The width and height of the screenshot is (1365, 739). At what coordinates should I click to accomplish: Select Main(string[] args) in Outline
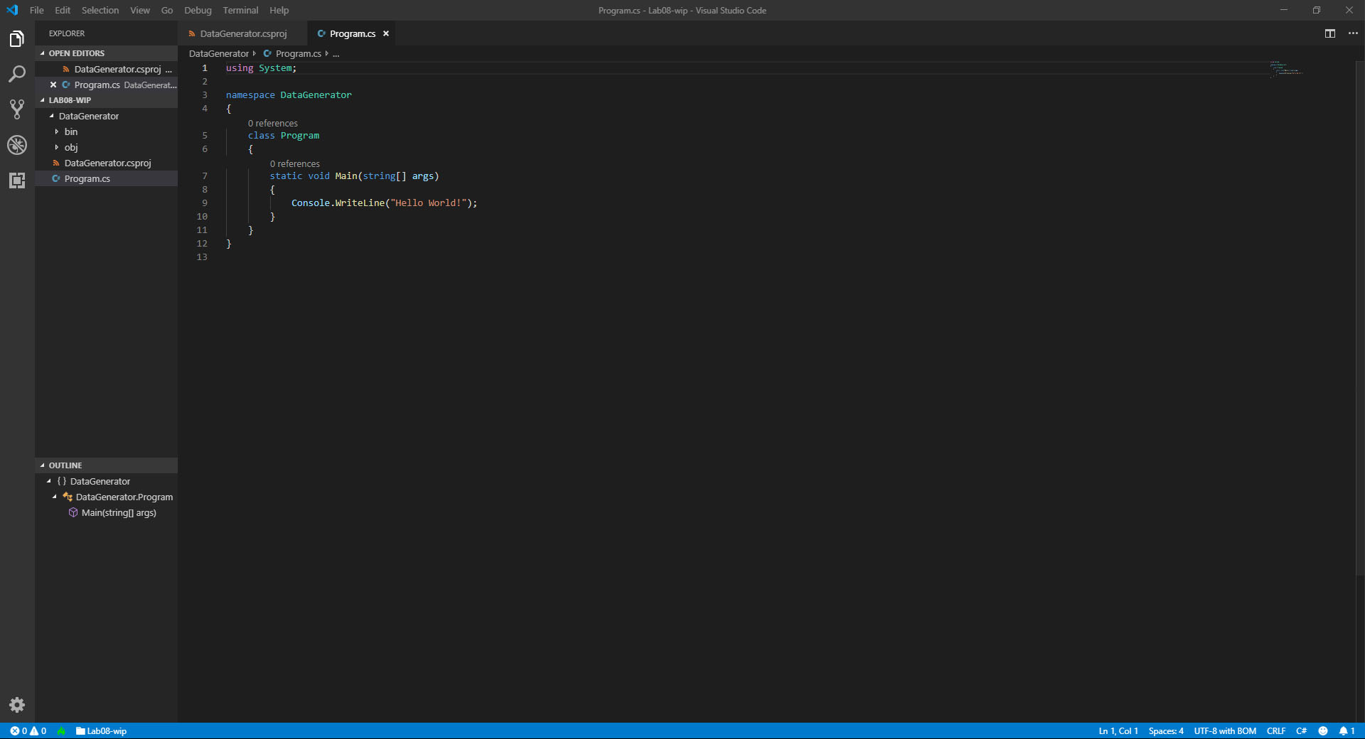click(107, 512)
